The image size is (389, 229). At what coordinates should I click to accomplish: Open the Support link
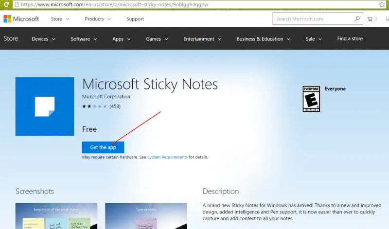pyautogui.click(x=135, y=19)
